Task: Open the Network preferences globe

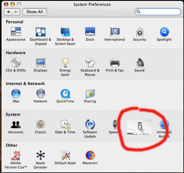Action: [41, 94]
